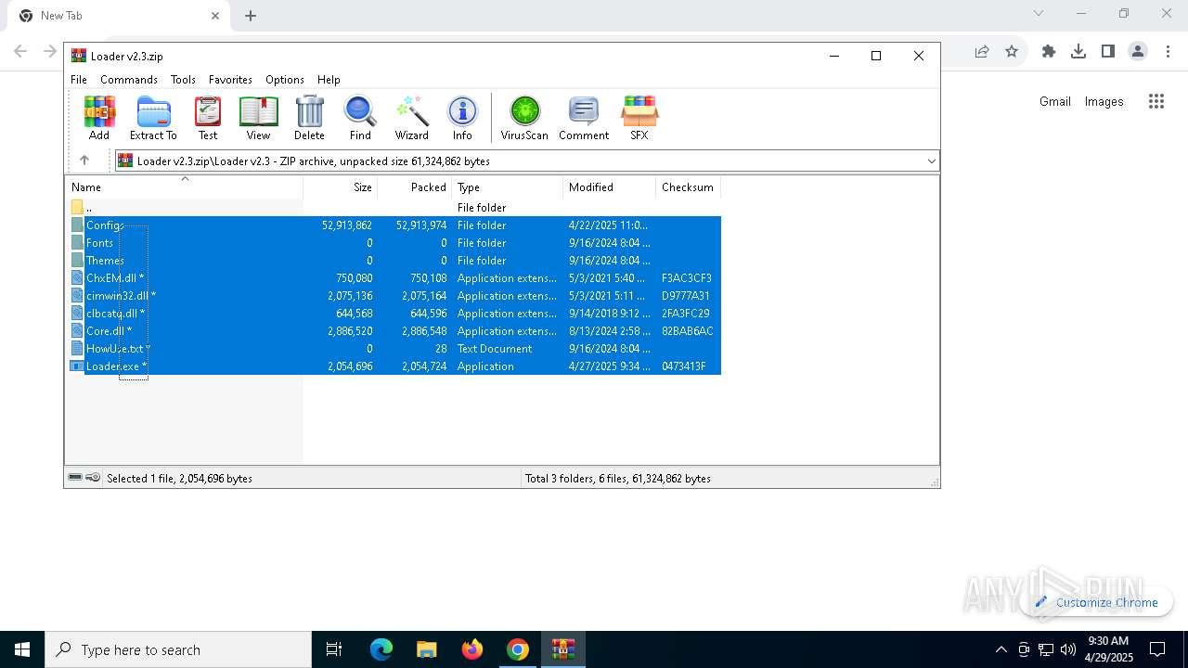Click the Configs folder icon

pyautogui.click(x=77, y=225)
